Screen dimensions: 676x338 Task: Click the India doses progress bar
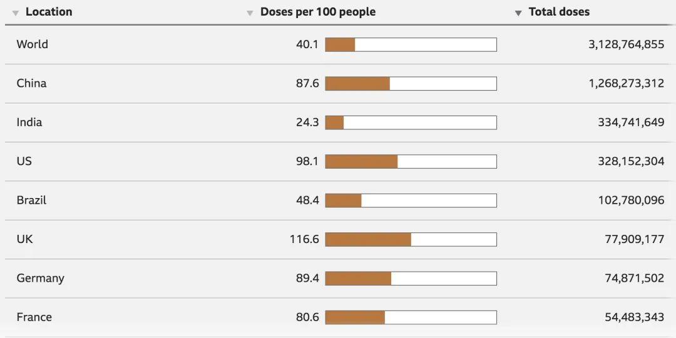(411, 122)
